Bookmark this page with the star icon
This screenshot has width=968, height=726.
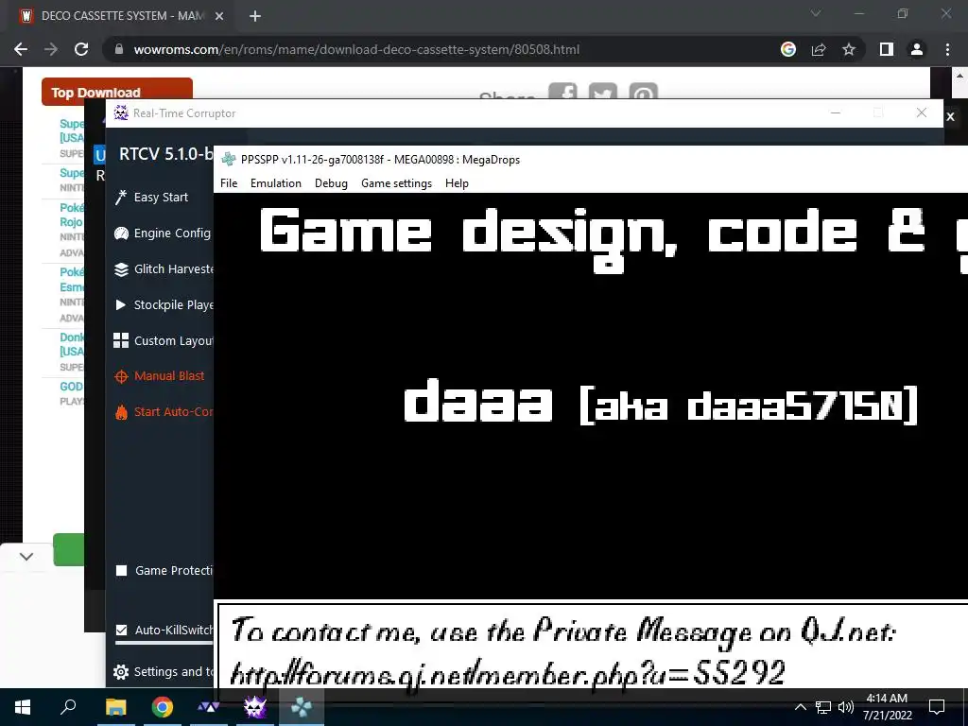849,49
